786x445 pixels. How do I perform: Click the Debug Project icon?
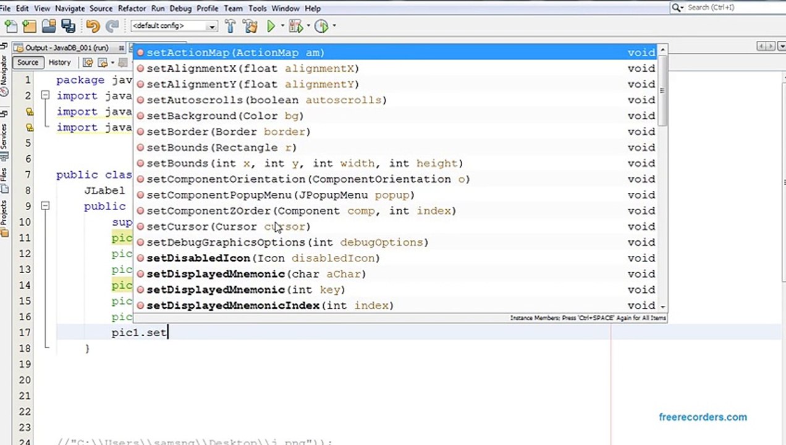[x=295, y=26]
